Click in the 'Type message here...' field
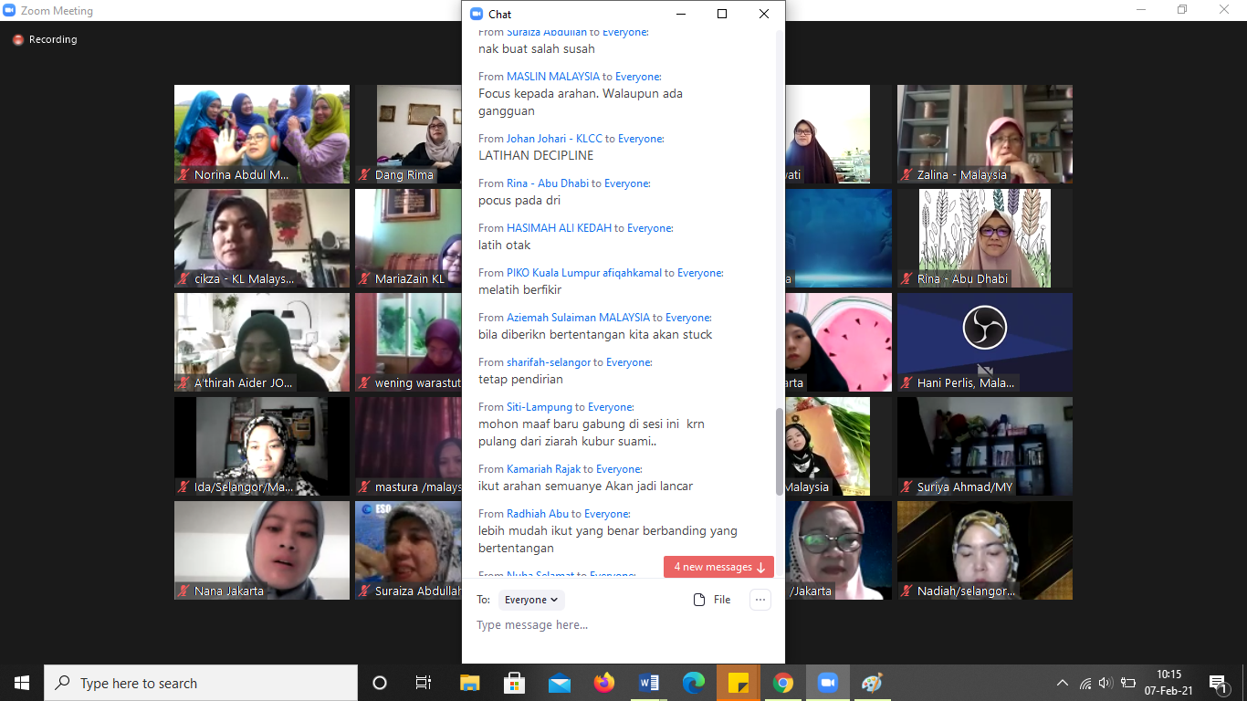 (621, 625)
